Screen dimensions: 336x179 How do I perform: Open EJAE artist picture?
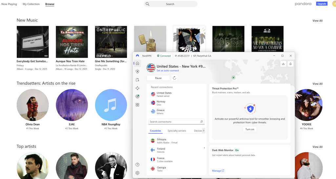click(72, 105)
